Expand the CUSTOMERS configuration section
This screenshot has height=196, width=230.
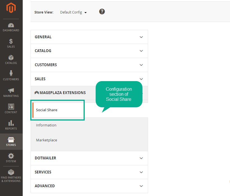pos(89,65)
